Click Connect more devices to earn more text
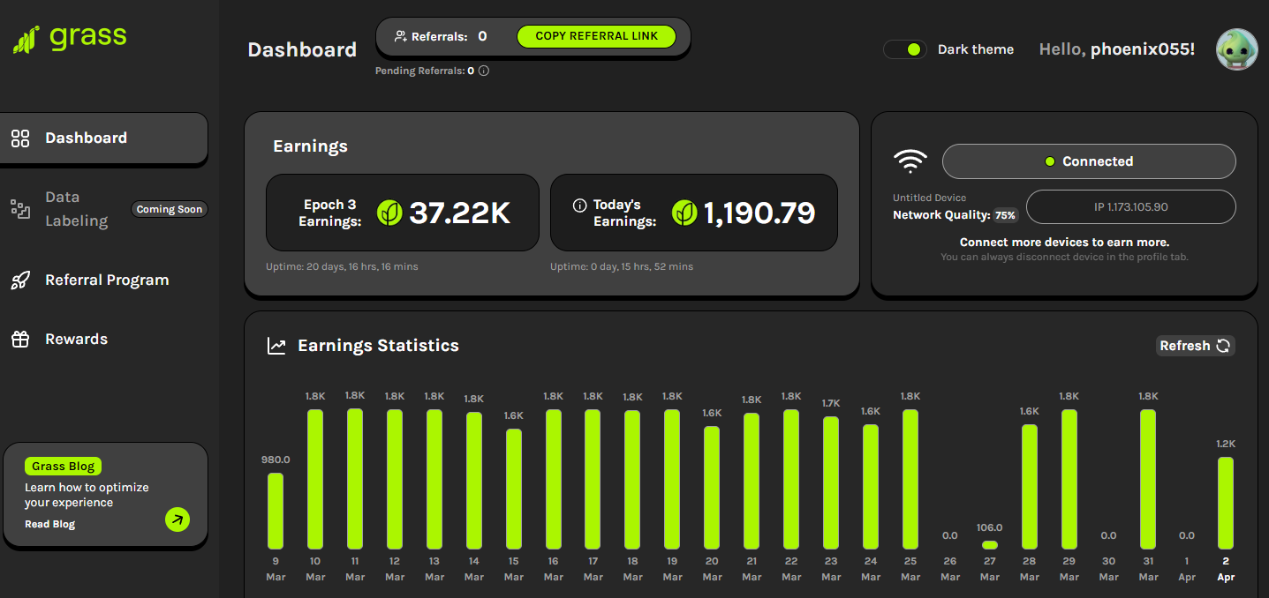The width and height of the screenshot is (1269, 598). tap(1064, 242)
